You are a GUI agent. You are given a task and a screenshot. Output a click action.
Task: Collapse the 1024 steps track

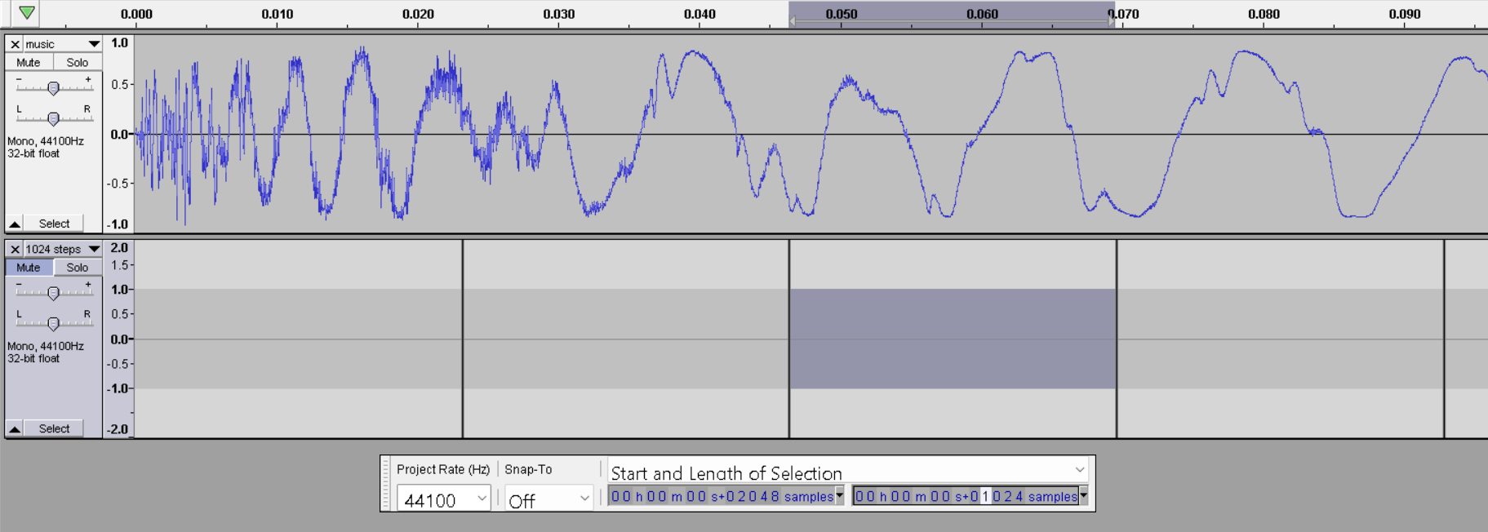click(x=15, y=428)
